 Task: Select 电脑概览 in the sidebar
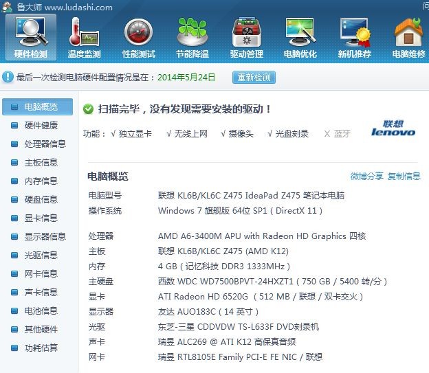click(x=38, y=106)
